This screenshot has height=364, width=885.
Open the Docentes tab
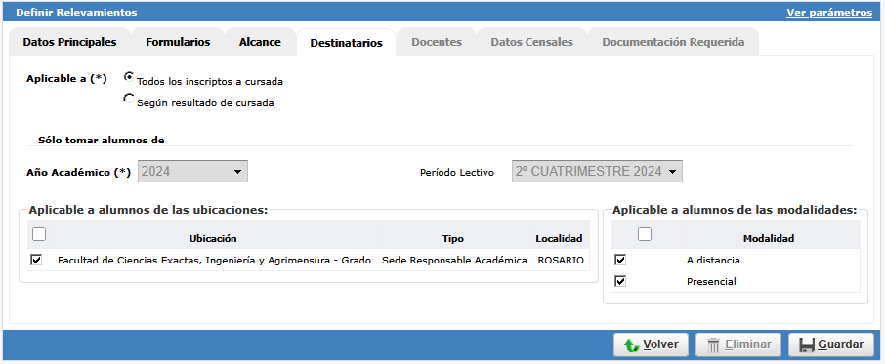point(437,42)
